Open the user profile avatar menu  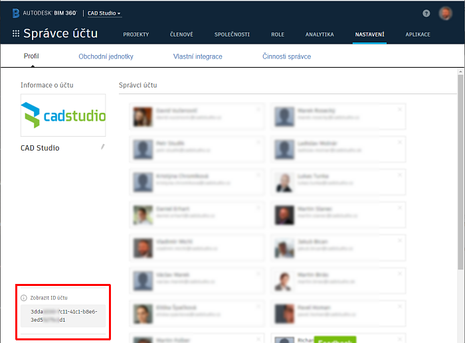click(x=445, y=13)
